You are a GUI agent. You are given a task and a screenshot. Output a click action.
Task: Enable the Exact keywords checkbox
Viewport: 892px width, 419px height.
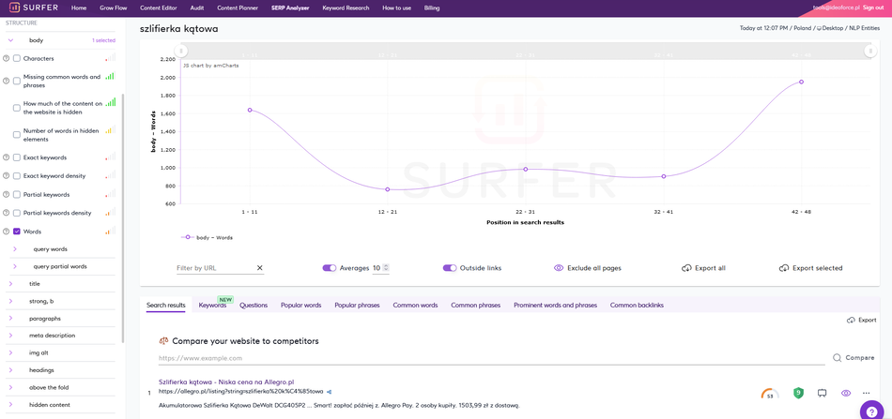point(17,157)
